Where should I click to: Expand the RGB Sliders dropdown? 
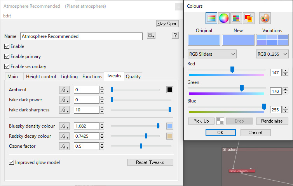point(212,54)
